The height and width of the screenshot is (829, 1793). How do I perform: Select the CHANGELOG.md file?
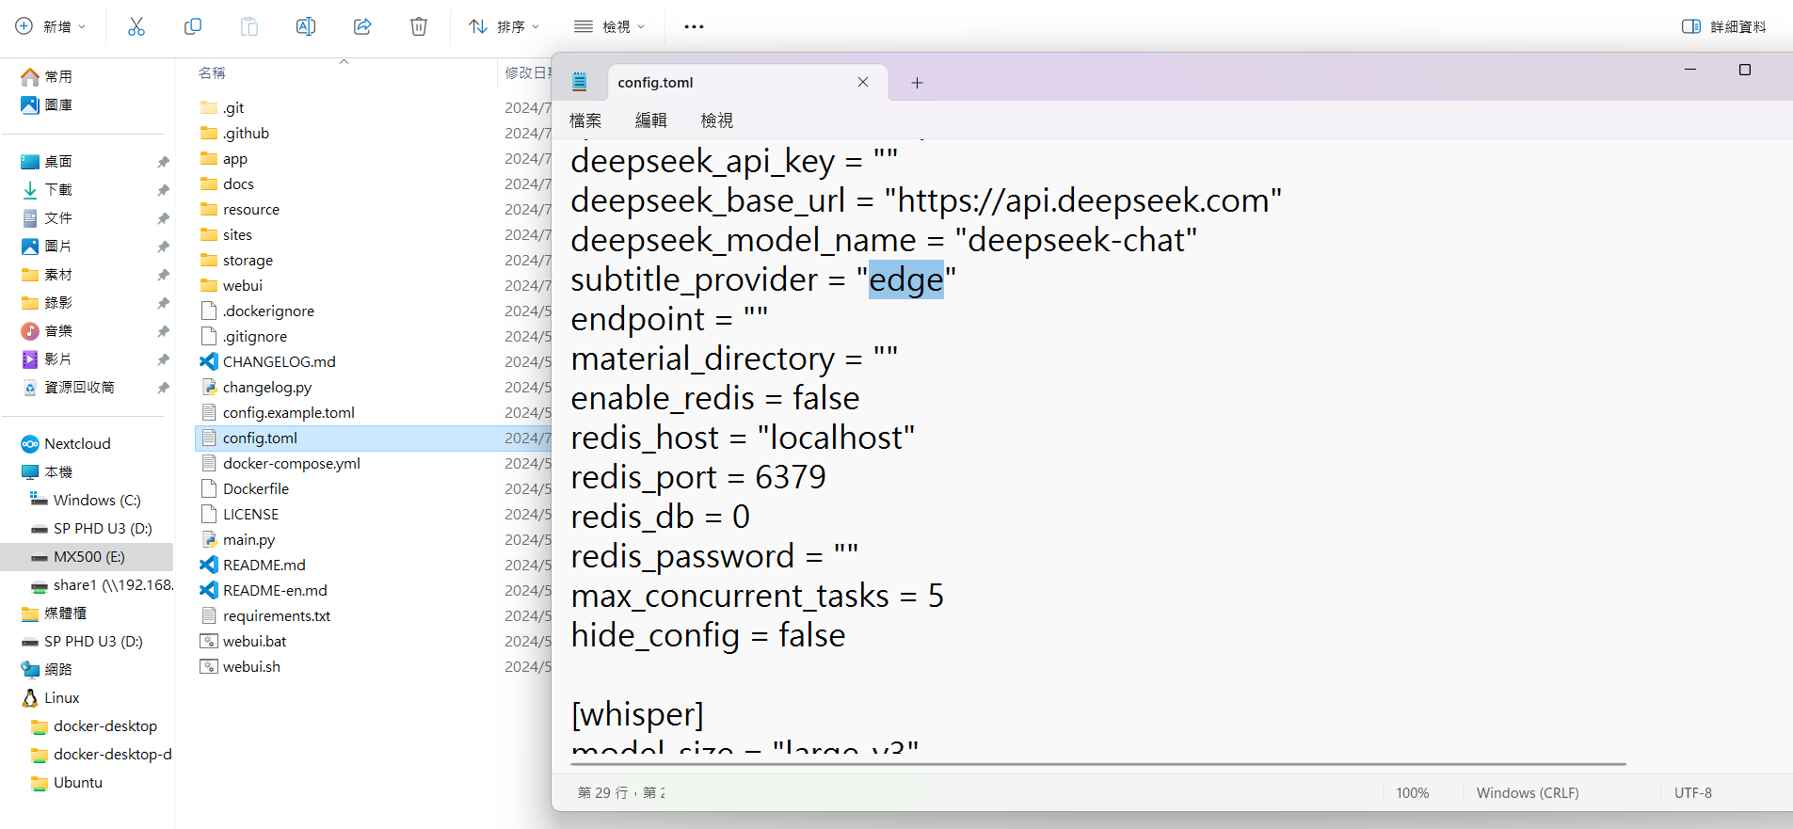[x=268, y=361]
